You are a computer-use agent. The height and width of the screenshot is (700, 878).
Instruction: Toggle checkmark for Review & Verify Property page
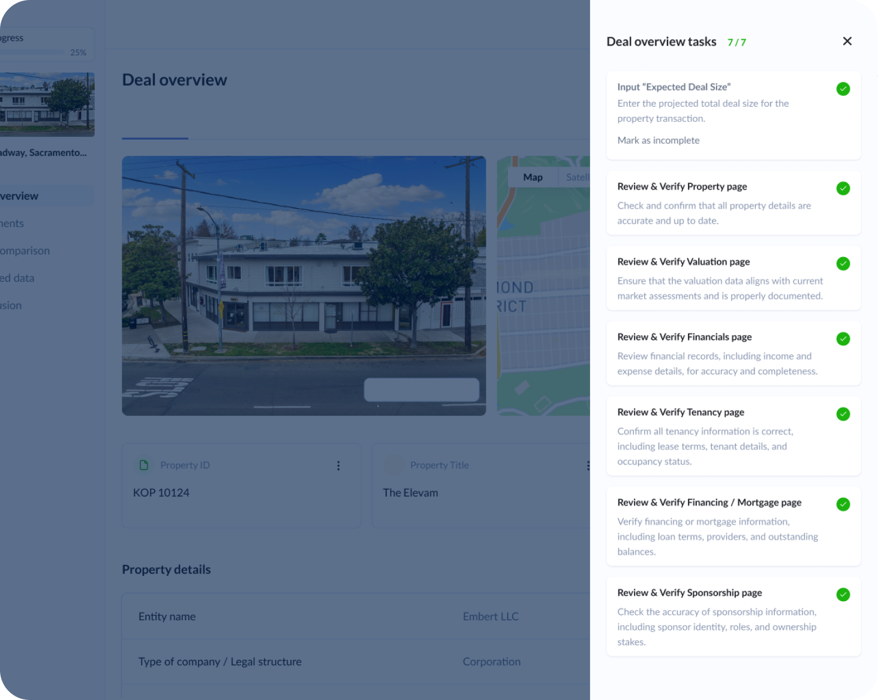843,188
